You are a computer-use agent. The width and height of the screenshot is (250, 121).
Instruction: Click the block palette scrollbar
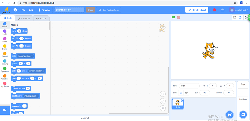point(49,26)
